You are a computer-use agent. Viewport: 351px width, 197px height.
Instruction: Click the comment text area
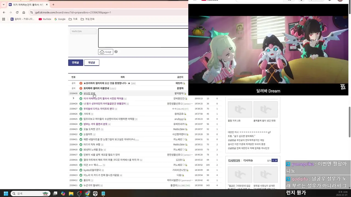click(x=143, y=38)
